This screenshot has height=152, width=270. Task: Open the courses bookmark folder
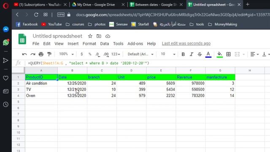pos(75,24)
